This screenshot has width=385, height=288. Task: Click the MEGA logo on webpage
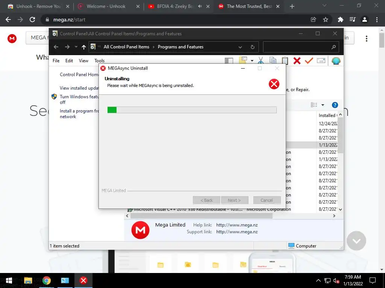click(12, 39)
